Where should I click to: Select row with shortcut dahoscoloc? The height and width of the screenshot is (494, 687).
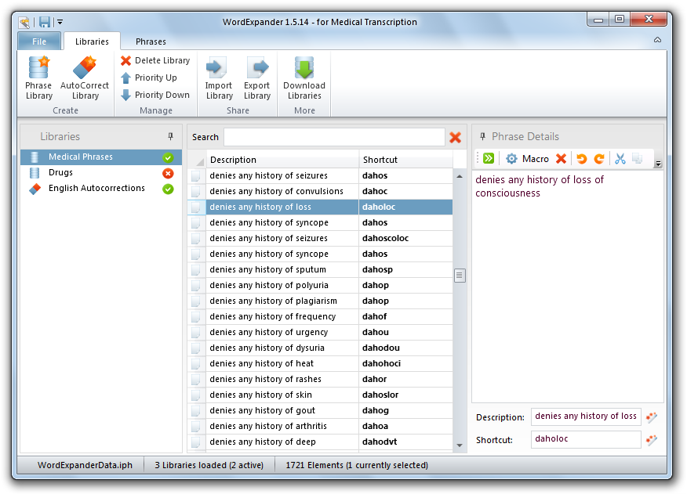tap(320, 239)
